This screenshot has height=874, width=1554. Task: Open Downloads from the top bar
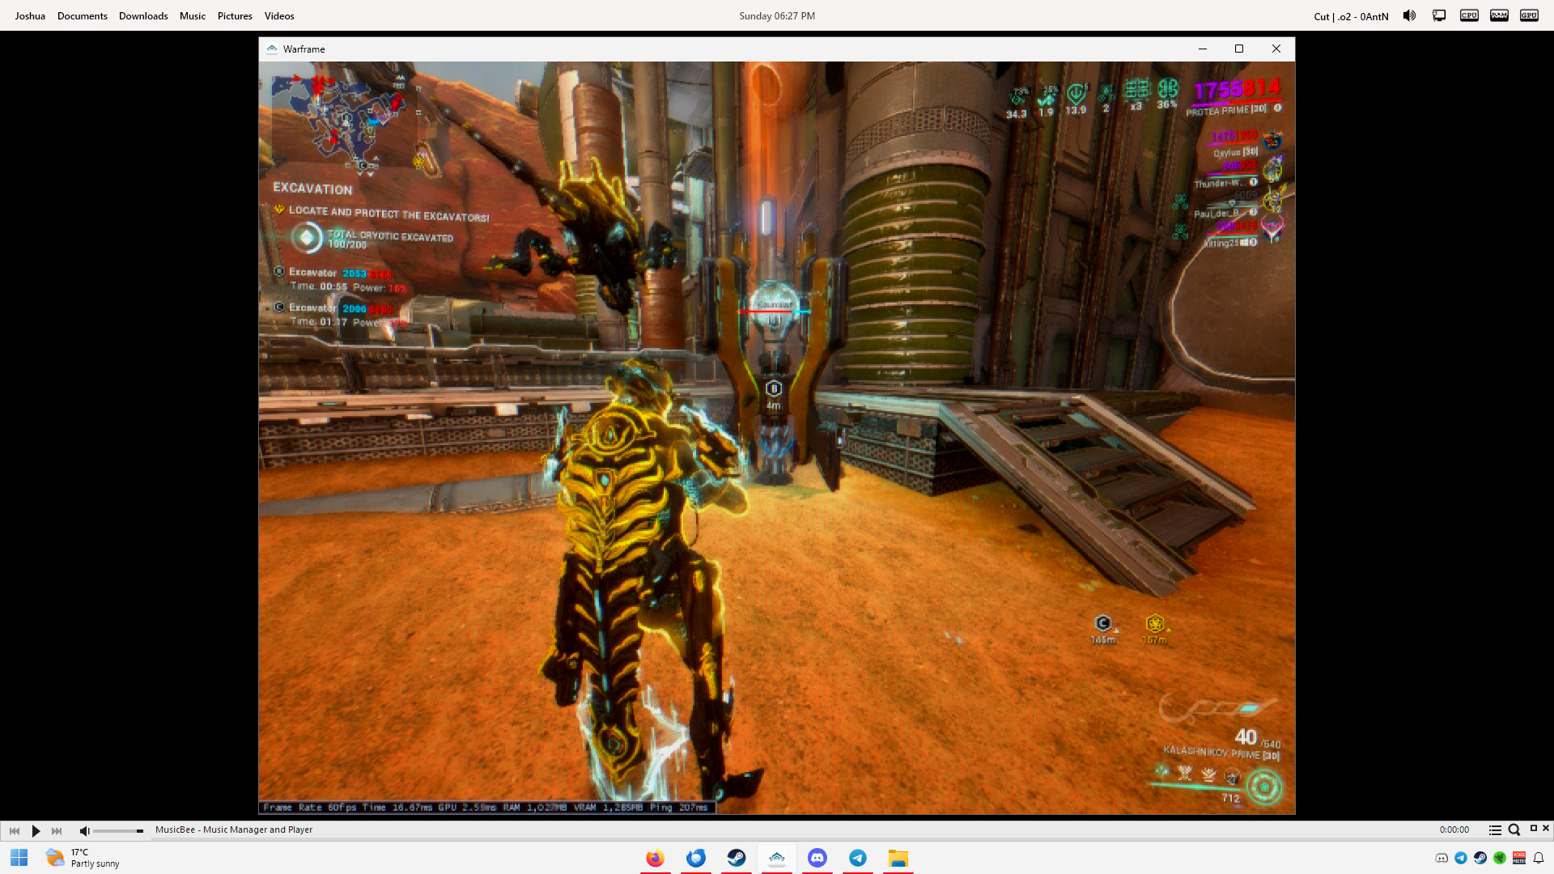pos(143,16)
